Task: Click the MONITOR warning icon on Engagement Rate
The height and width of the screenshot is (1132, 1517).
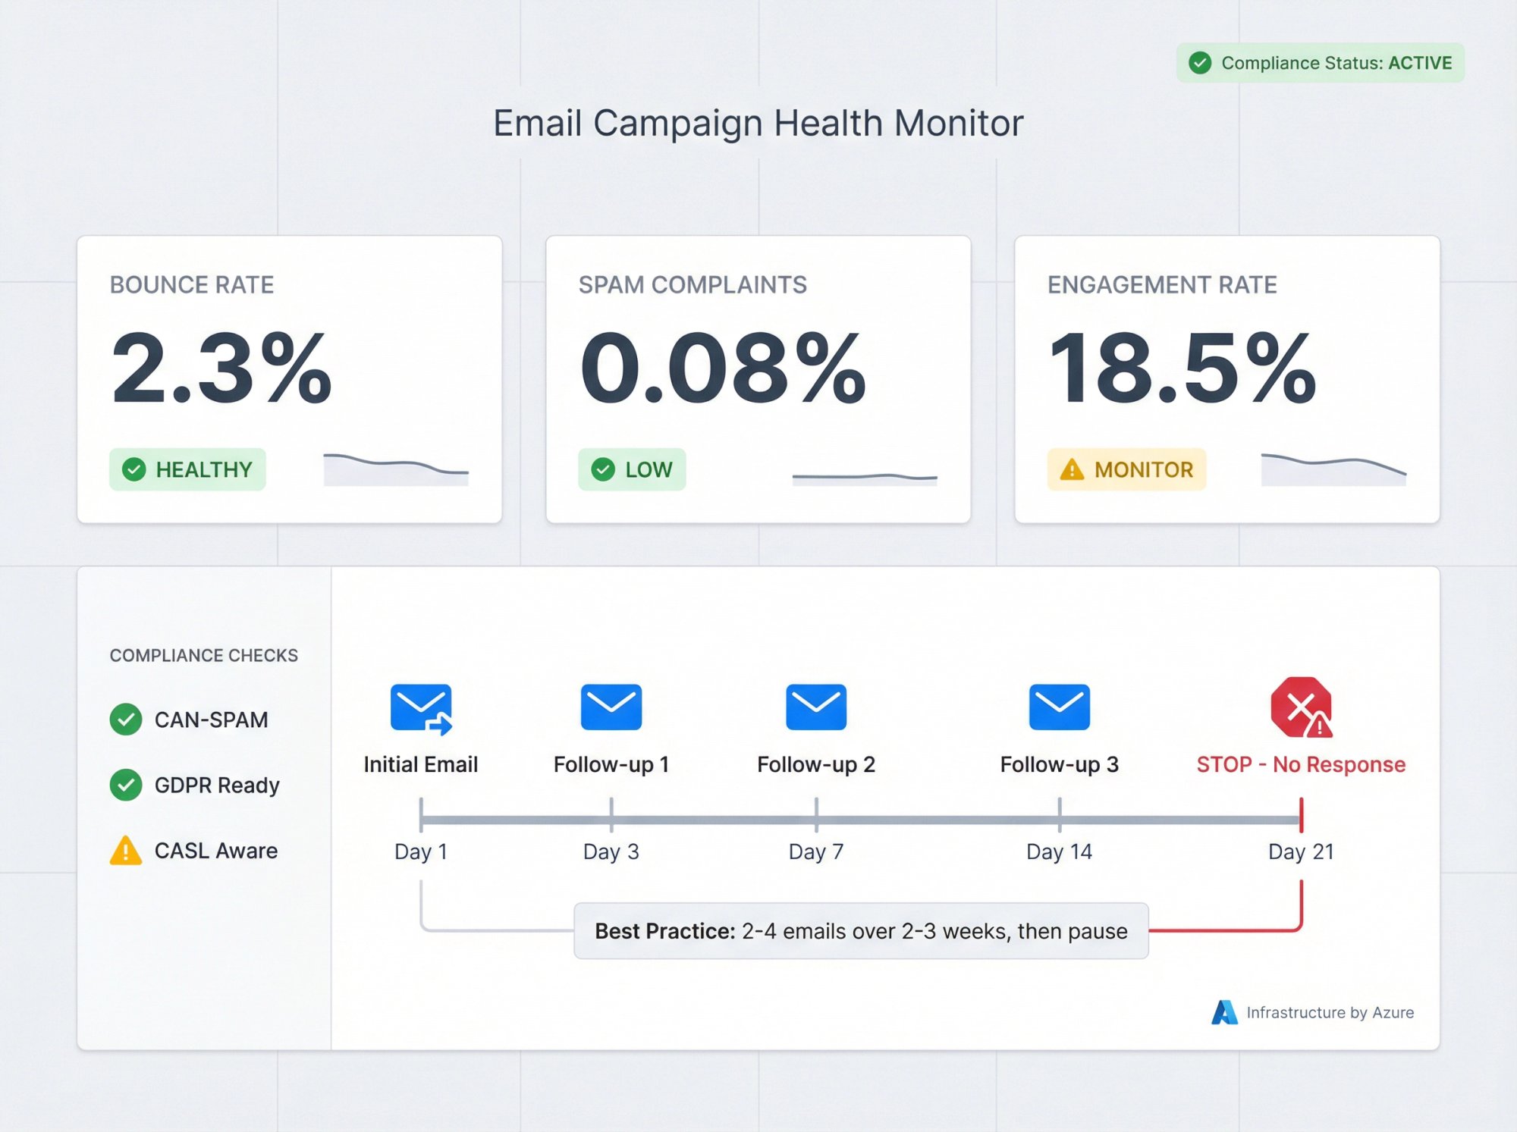Action: 1072,469
